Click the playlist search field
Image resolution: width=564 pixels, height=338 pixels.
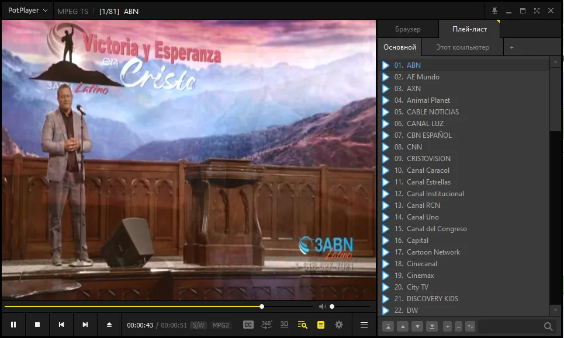pyautogui.click(x=510, y=326)
